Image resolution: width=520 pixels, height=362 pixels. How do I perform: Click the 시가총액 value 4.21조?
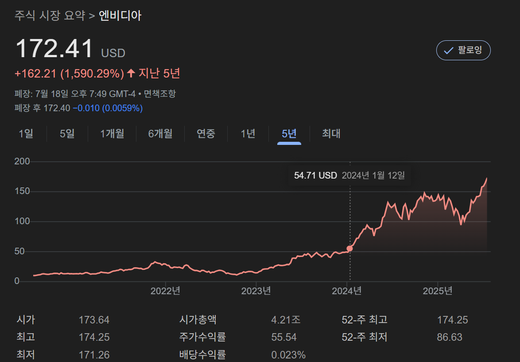pos(286,320)
